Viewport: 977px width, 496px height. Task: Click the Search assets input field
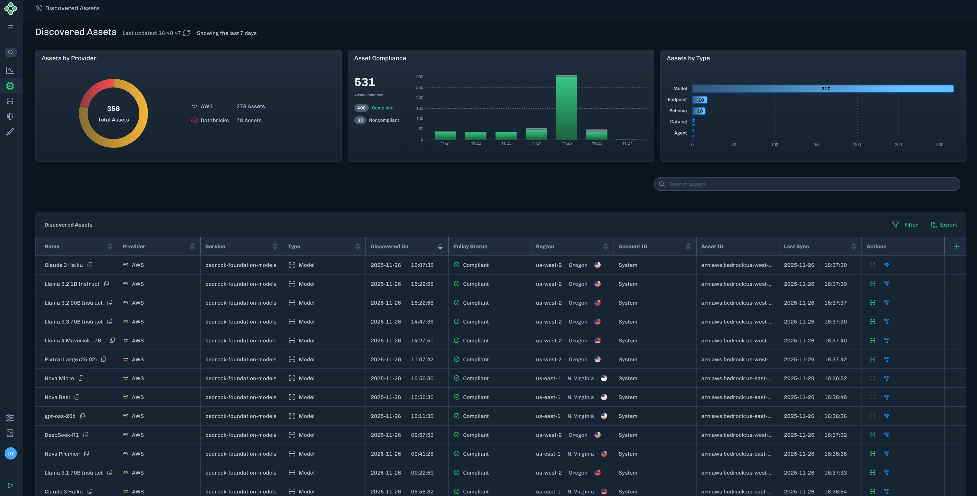tap(807, 184)
